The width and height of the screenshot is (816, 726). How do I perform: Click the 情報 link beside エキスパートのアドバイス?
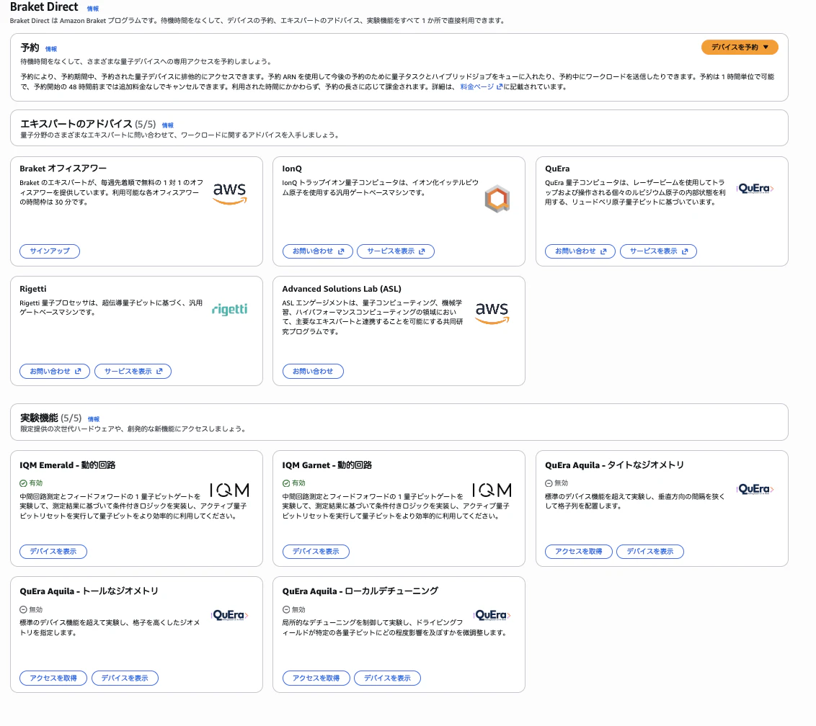pyautogui.click(x=167, y=125)
